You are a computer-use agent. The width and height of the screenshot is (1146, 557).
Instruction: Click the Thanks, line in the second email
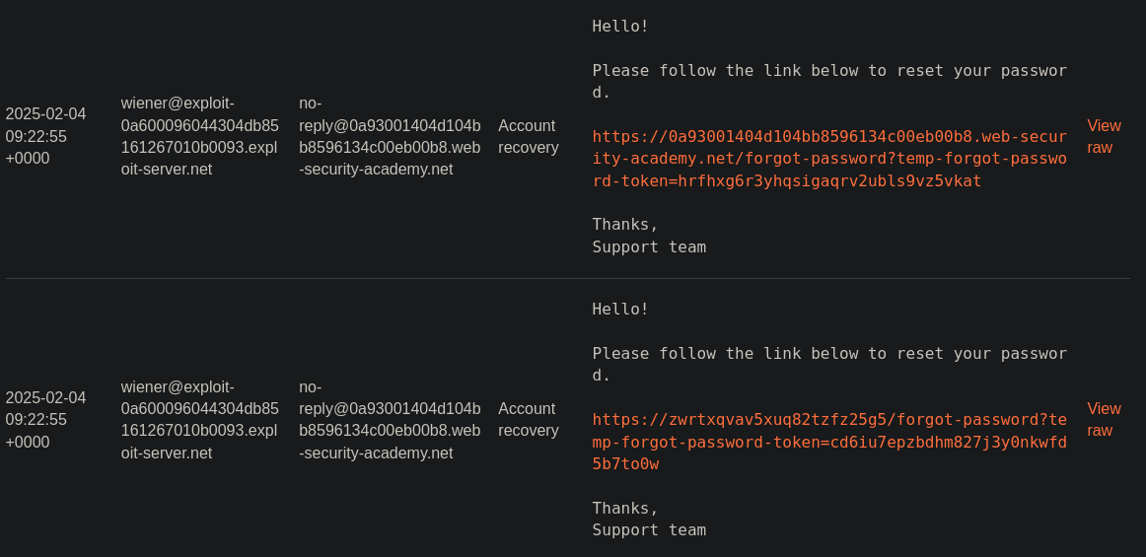625,508
